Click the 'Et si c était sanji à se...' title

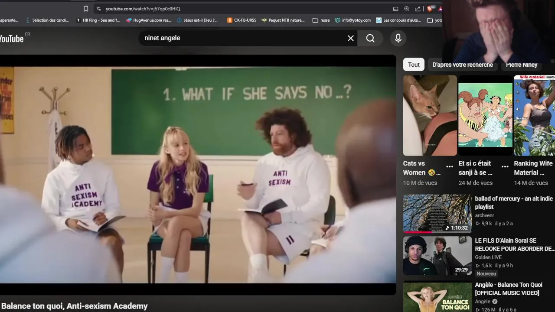tap(476, 168)
